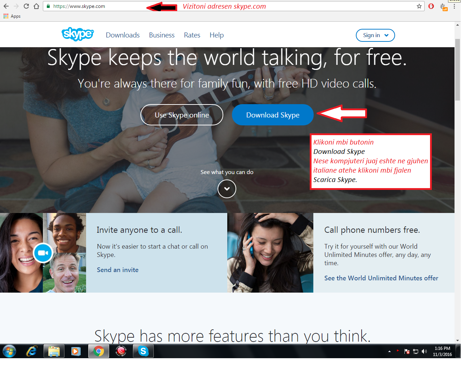Click the scrollbar up arrow
Viewport: 461px width, 369px height.
[458, 25]
